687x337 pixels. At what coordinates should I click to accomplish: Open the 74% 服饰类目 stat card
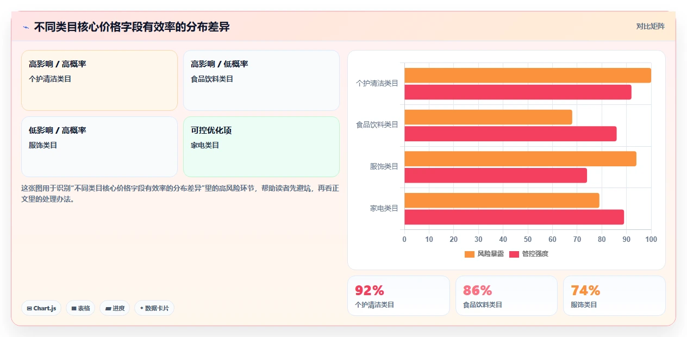coord(614,296)
